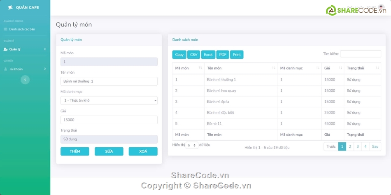Click Hiển thị 1 - 5 của 19 info
391x195 pixels.
pos(267,148)
